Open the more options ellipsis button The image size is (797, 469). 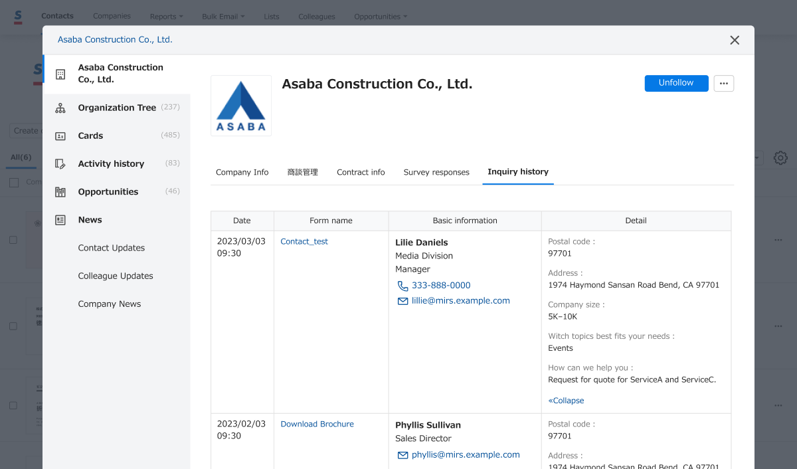point(723,84)
